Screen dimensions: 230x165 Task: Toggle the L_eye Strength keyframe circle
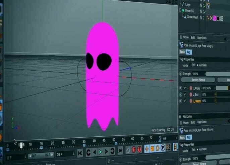(181, 74)
